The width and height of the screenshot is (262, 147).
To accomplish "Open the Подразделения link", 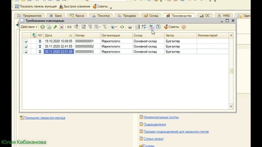I will [155, 124].
